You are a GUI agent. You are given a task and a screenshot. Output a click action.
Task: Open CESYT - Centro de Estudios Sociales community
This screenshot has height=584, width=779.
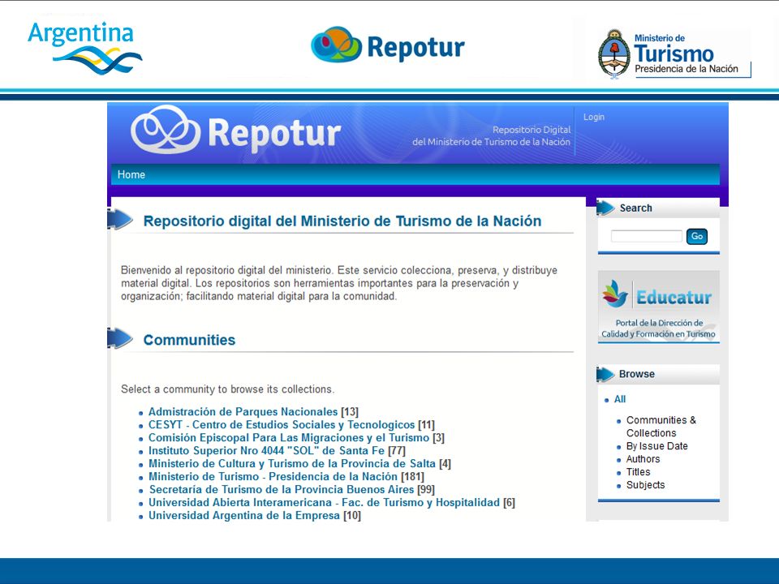[x=282, y=424]
